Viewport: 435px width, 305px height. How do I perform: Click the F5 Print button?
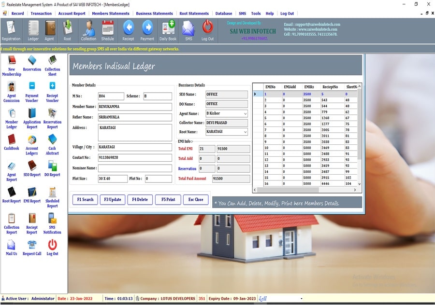click(168, 199)
